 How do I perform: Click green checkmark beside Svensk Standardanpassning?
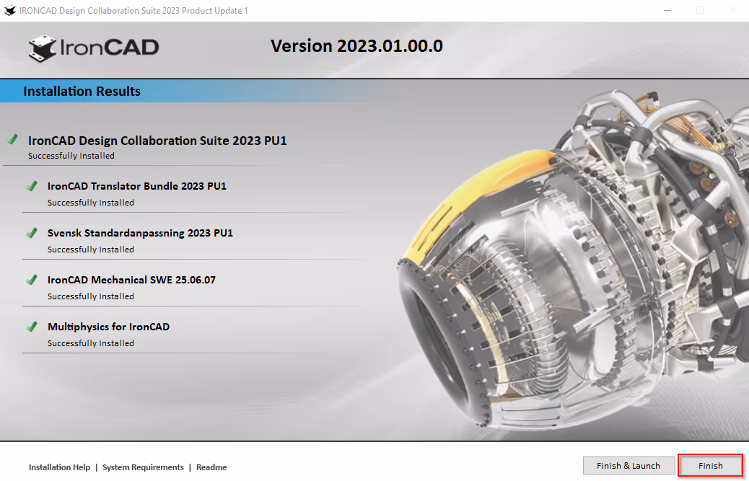point(32,232)
